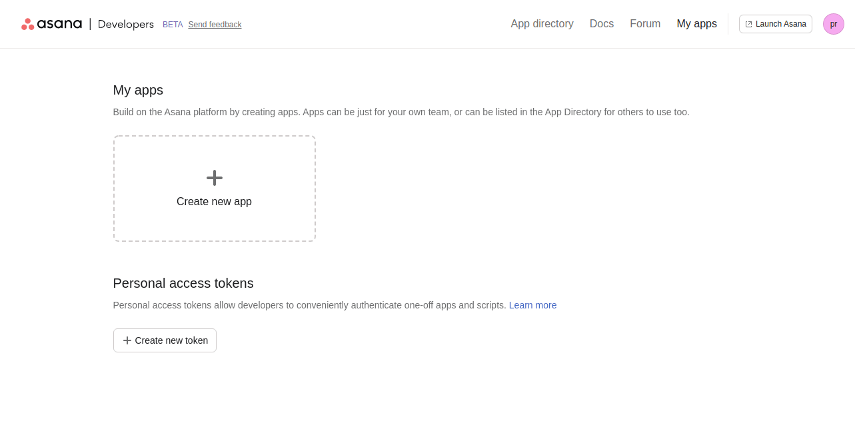Click the plus icon on Create new token button

(126, 340)
